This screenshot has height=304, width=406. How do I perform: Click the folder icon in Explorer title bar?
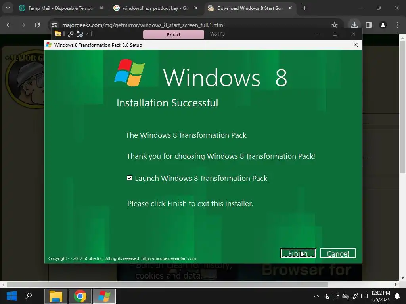(58, 34)
